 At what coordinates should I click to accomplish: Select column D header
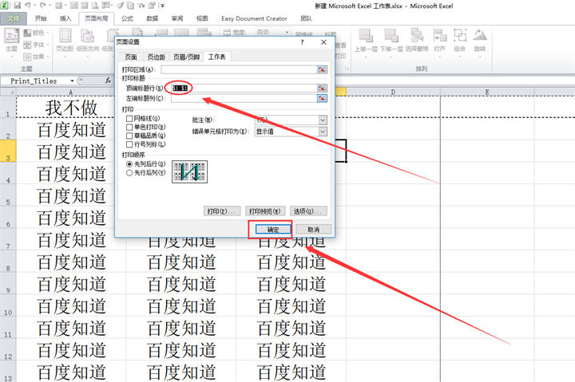[x=393, y=92]
